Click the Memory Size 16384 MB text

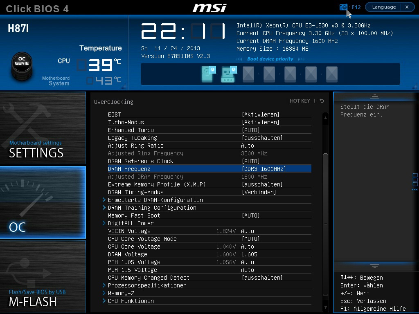pos(272,49)
